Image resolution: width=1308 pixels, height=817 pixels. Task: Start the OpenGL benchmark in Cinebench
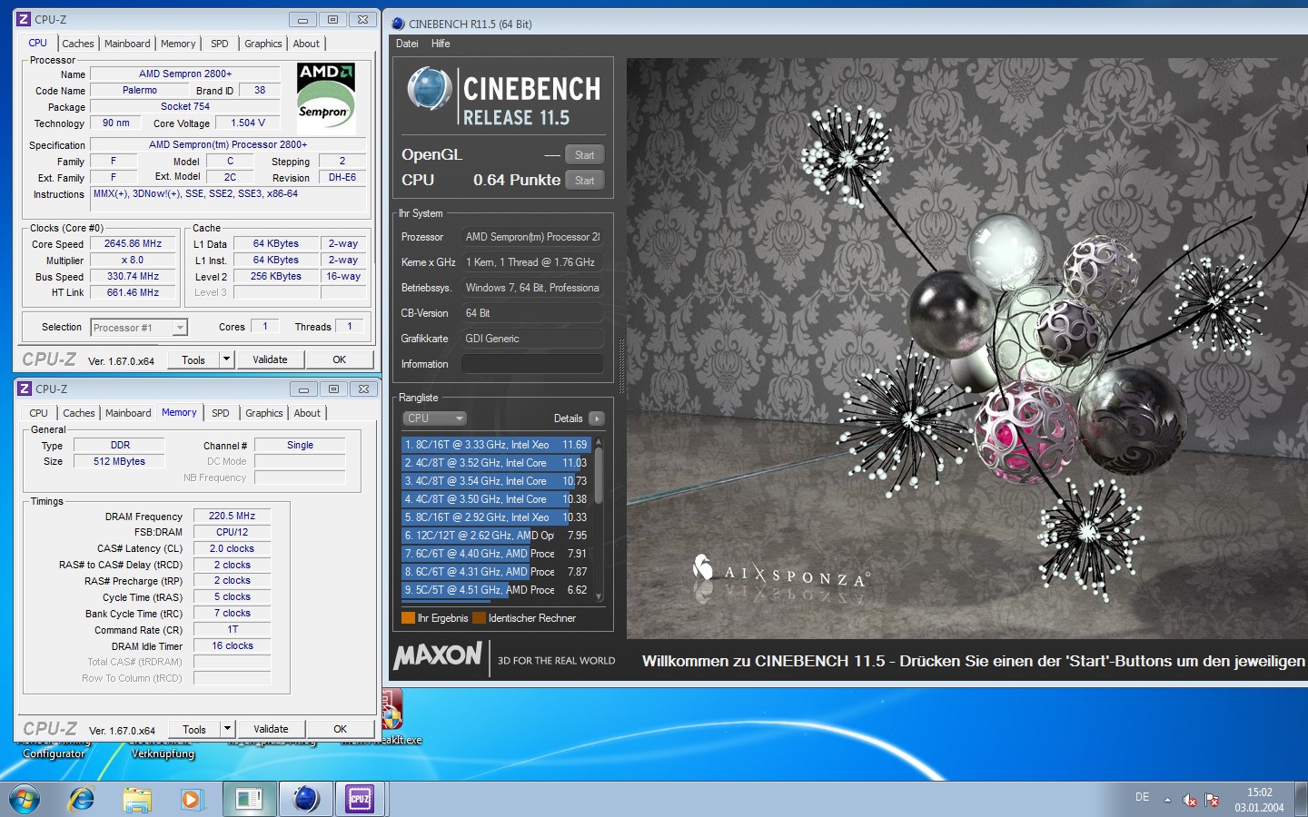tap(584, 155)
